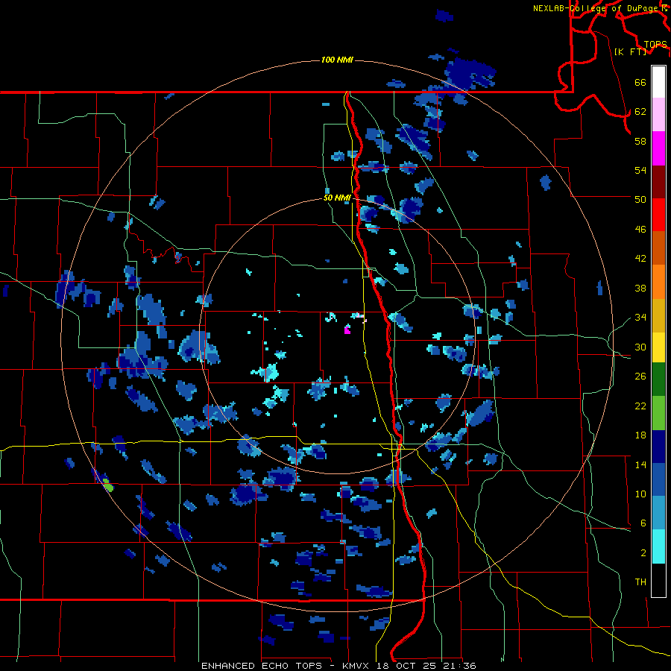Click the navy blue color scale segment
Viewport: 671px width, 671px height.
tap(658, 447)
